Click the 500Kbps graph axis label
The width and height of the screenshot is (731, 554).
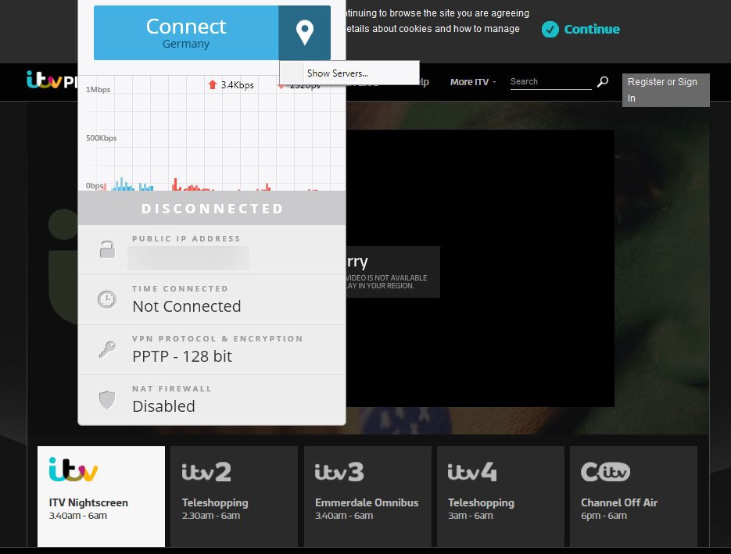tap(101, 138)
